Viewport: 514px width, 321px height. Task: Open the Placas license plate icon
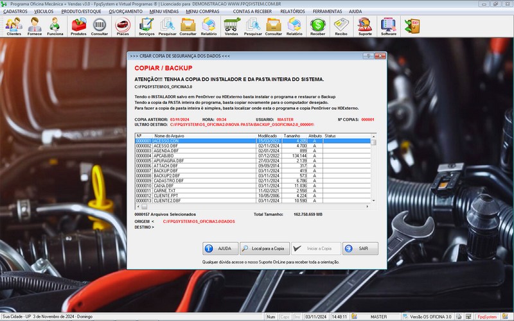(x=122, y=26)
